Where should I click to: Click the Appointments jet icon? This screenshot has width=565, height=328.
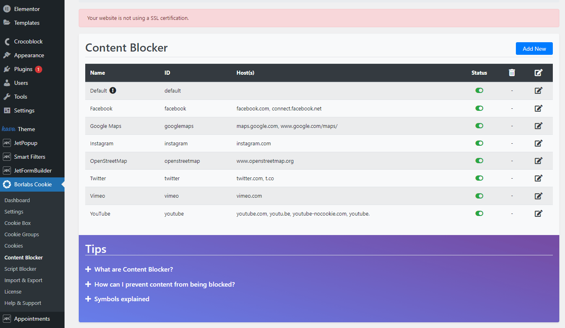click(6, 319)
